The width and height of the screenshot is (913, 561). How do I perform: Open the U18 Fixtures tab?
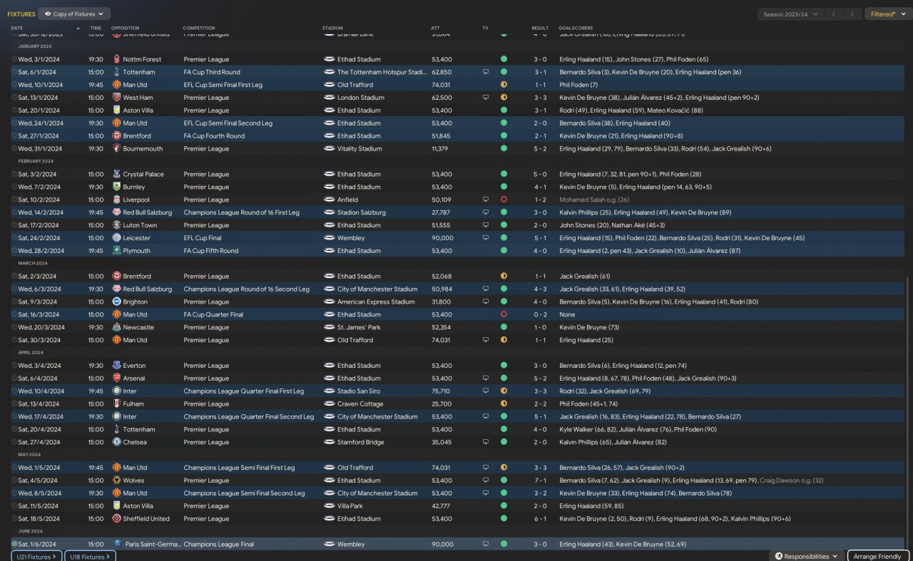point(89,556)
